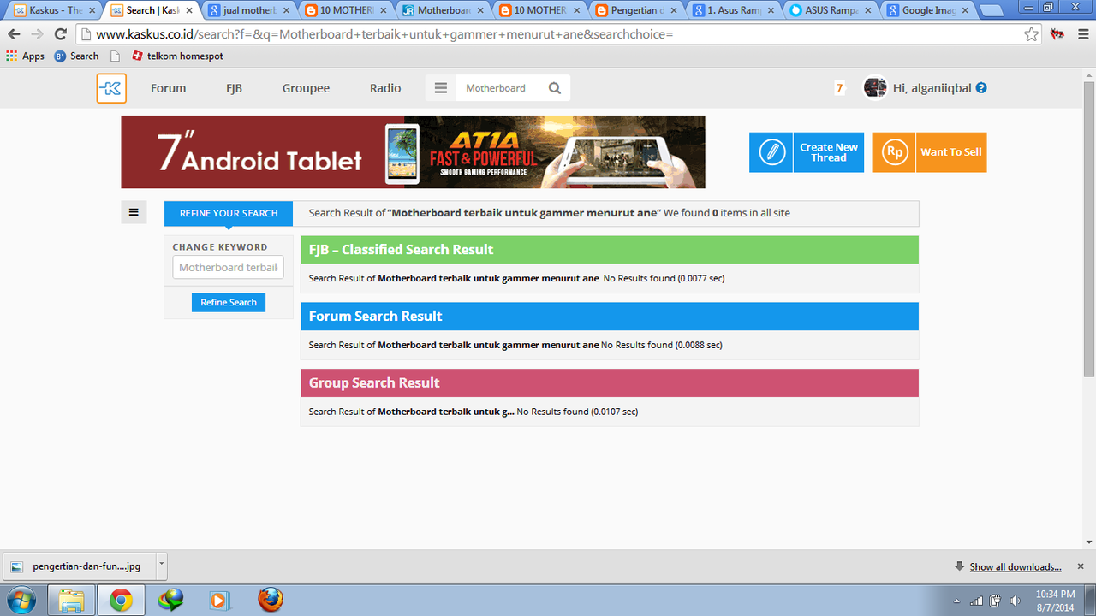Click the volume speaker tray icon
This screenshot has width=1096, height=616.
coord(1015,601)
